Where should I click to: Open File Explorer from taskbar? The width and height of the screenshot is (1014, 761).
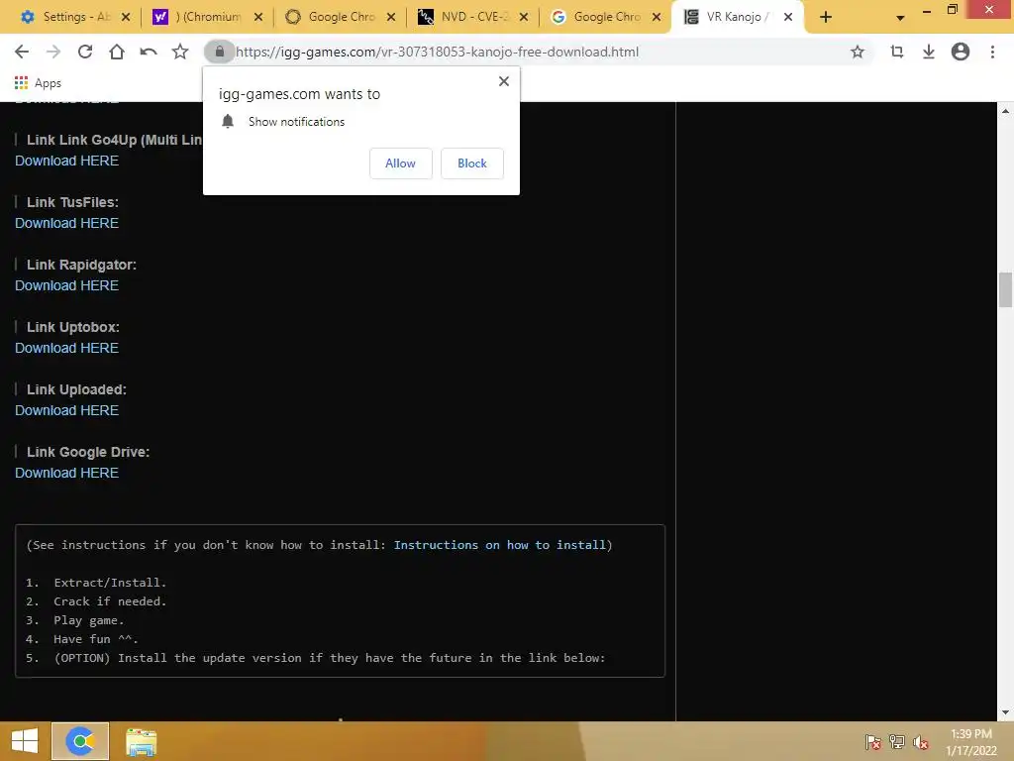tap(141, 742)
